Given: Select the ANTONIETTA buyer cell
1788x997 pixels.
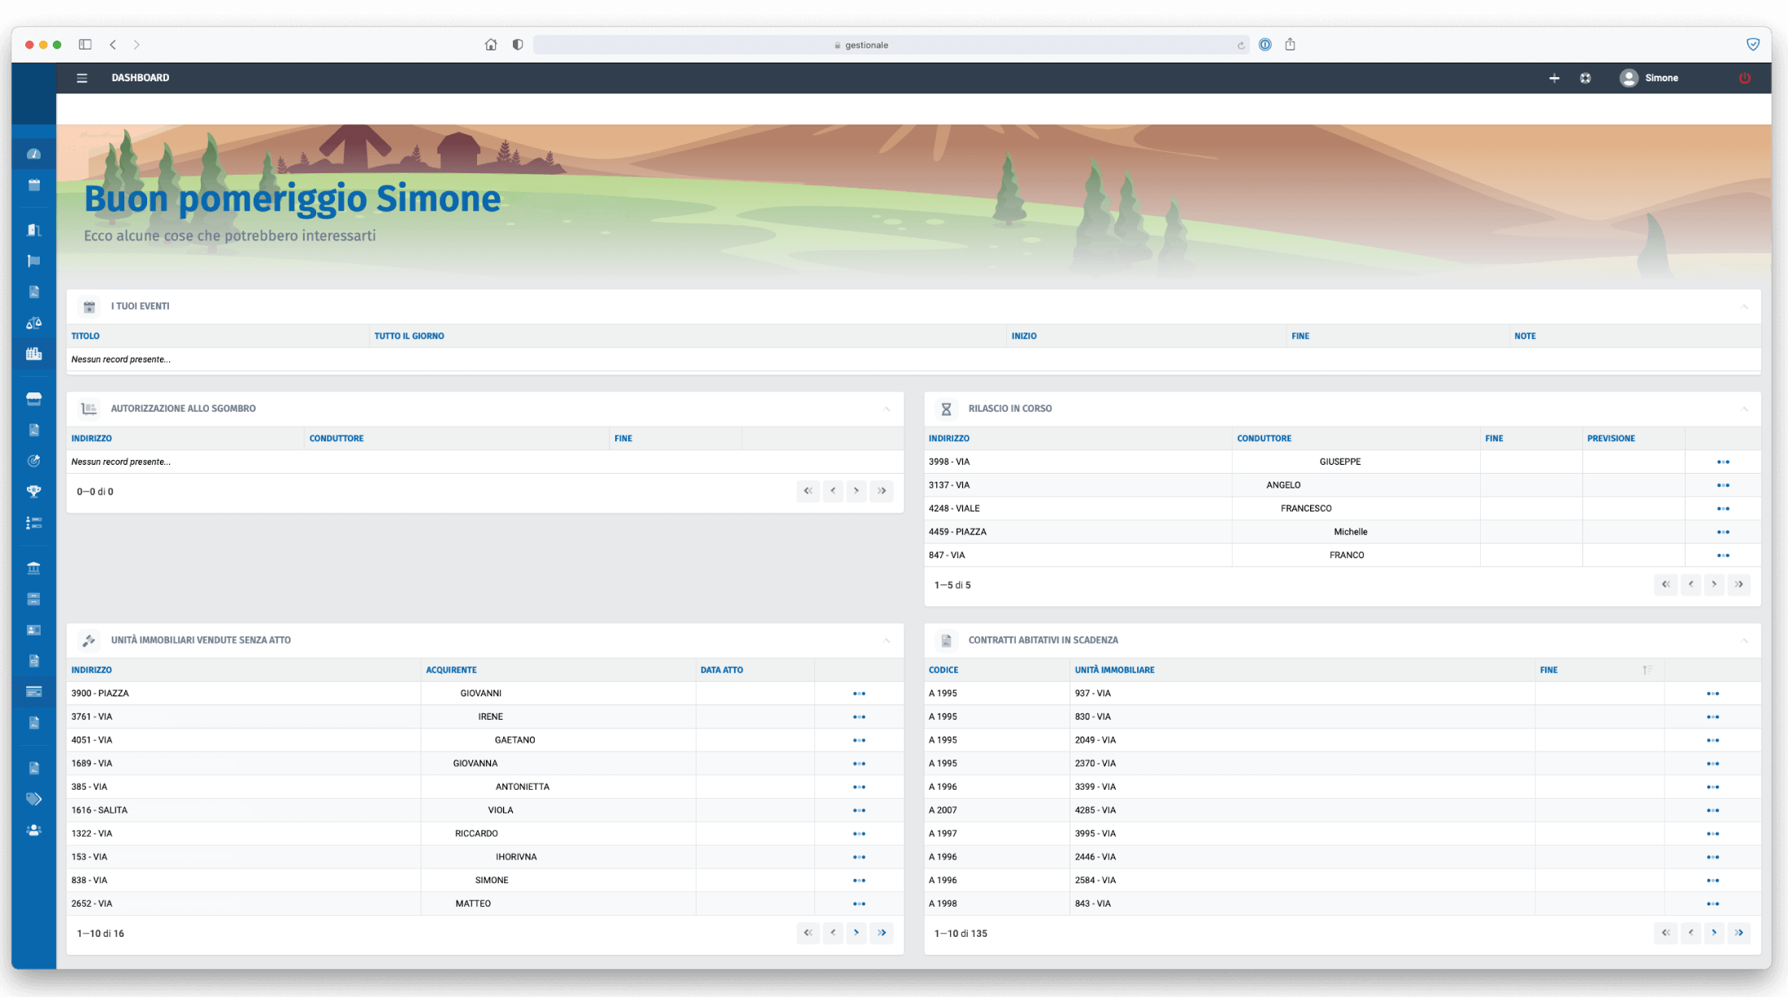Looking at the screenshot, I should pos(558,787).
